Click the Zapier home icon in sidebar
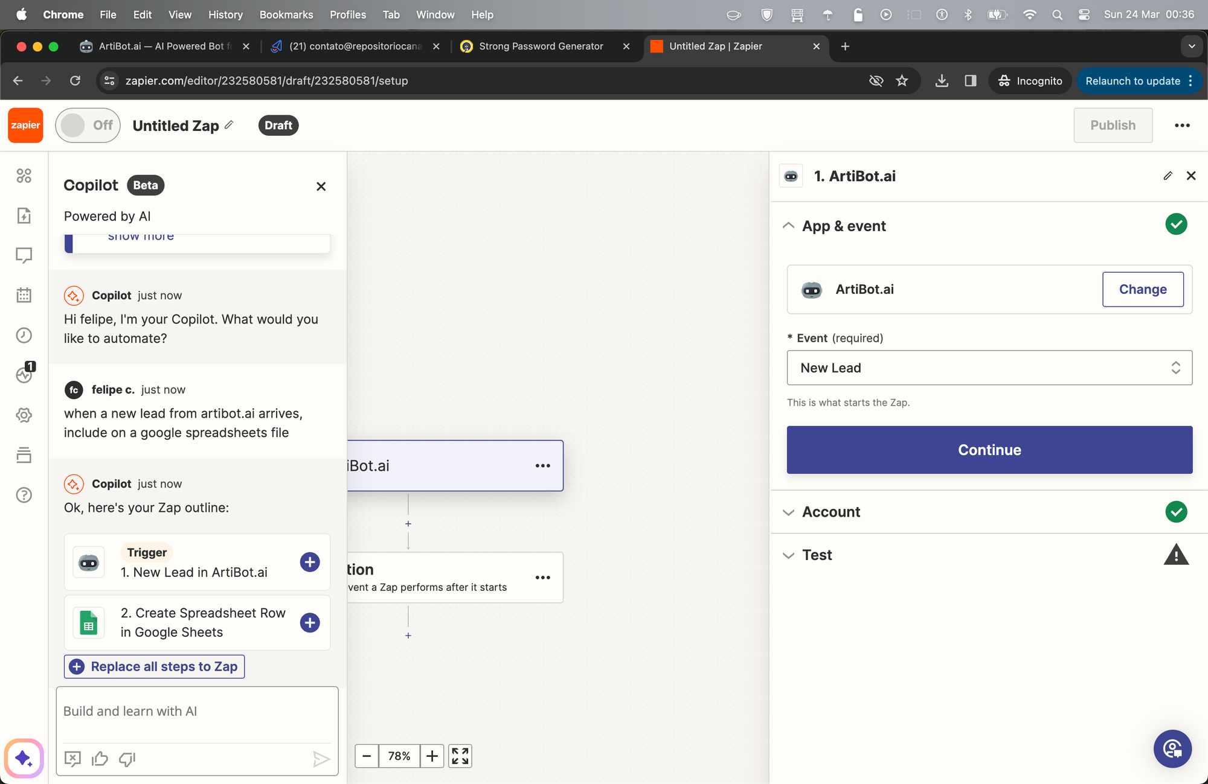This screenshot has height=784, width=1208. pos(25,124)
